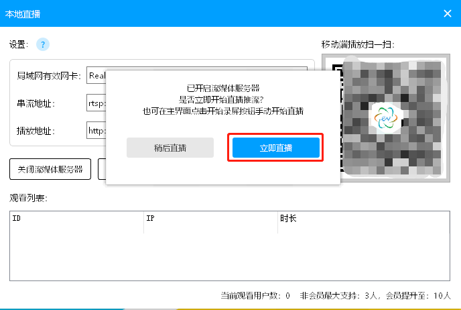
Task: Click the 已开启流媒体服务器 dialog message
Action: 222,88
